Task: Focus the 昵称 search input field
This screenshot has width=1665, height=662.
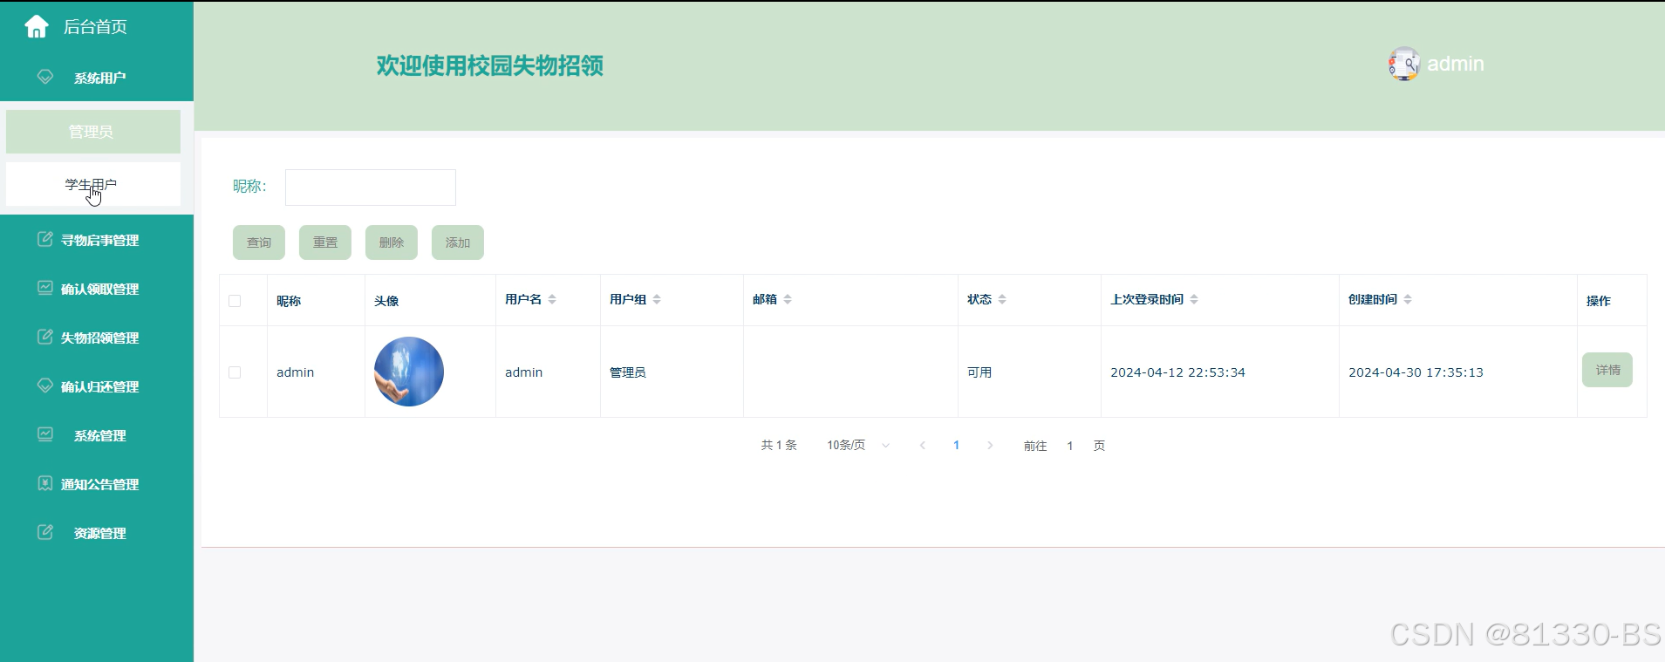Action: click(x=371, y=188)
